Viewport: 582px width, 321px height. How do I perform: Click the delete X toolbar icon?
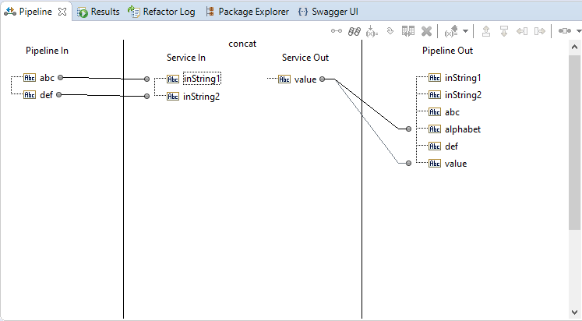coord(426,31)
